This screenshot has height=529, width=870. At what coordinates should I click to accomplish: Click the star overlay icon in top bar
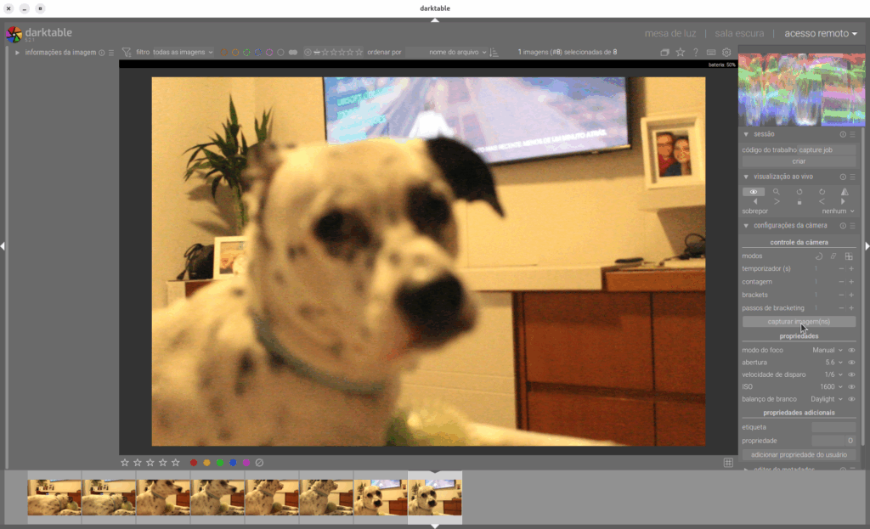[x=680, y=53]
